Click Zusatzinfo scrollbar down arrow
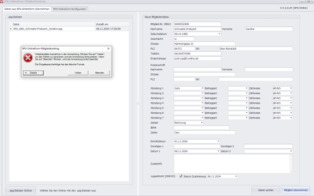The image size is (314, 196). pyautogui.click(x=291, y=172)
